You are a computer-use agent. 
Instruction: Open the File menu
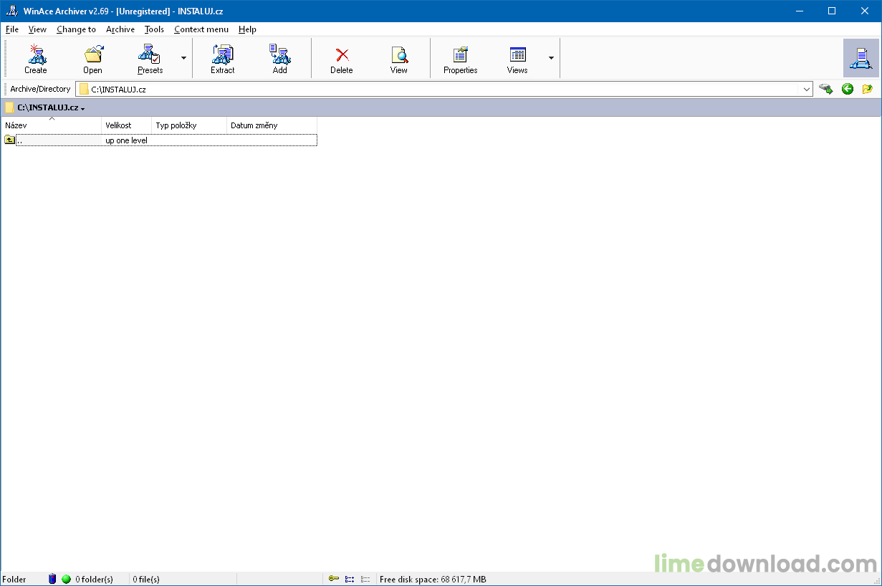pyautogui.click(x=12, y=29)
